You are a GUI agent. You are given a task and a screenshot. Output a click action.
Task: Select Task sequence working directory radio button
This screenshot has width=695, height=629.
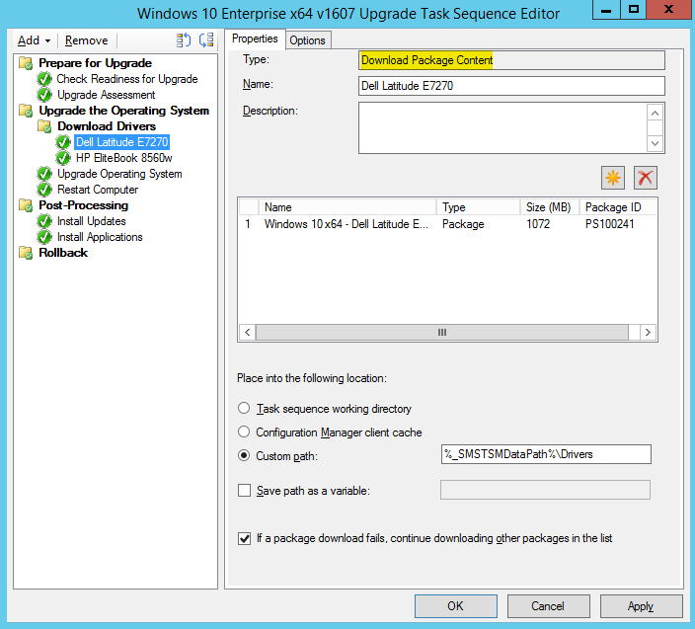[x=244, y=408]
